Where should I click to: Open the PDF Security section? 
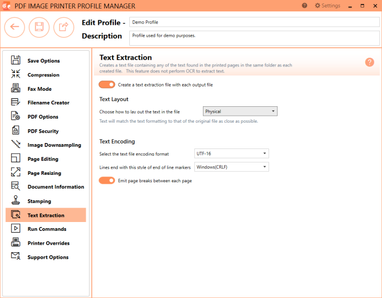pyautogui.click(x=43, y=131)
